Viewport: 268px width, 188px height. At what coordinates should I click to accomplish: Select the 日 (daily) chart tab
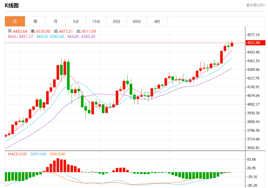pyautogui.click(x=15, y=21)
